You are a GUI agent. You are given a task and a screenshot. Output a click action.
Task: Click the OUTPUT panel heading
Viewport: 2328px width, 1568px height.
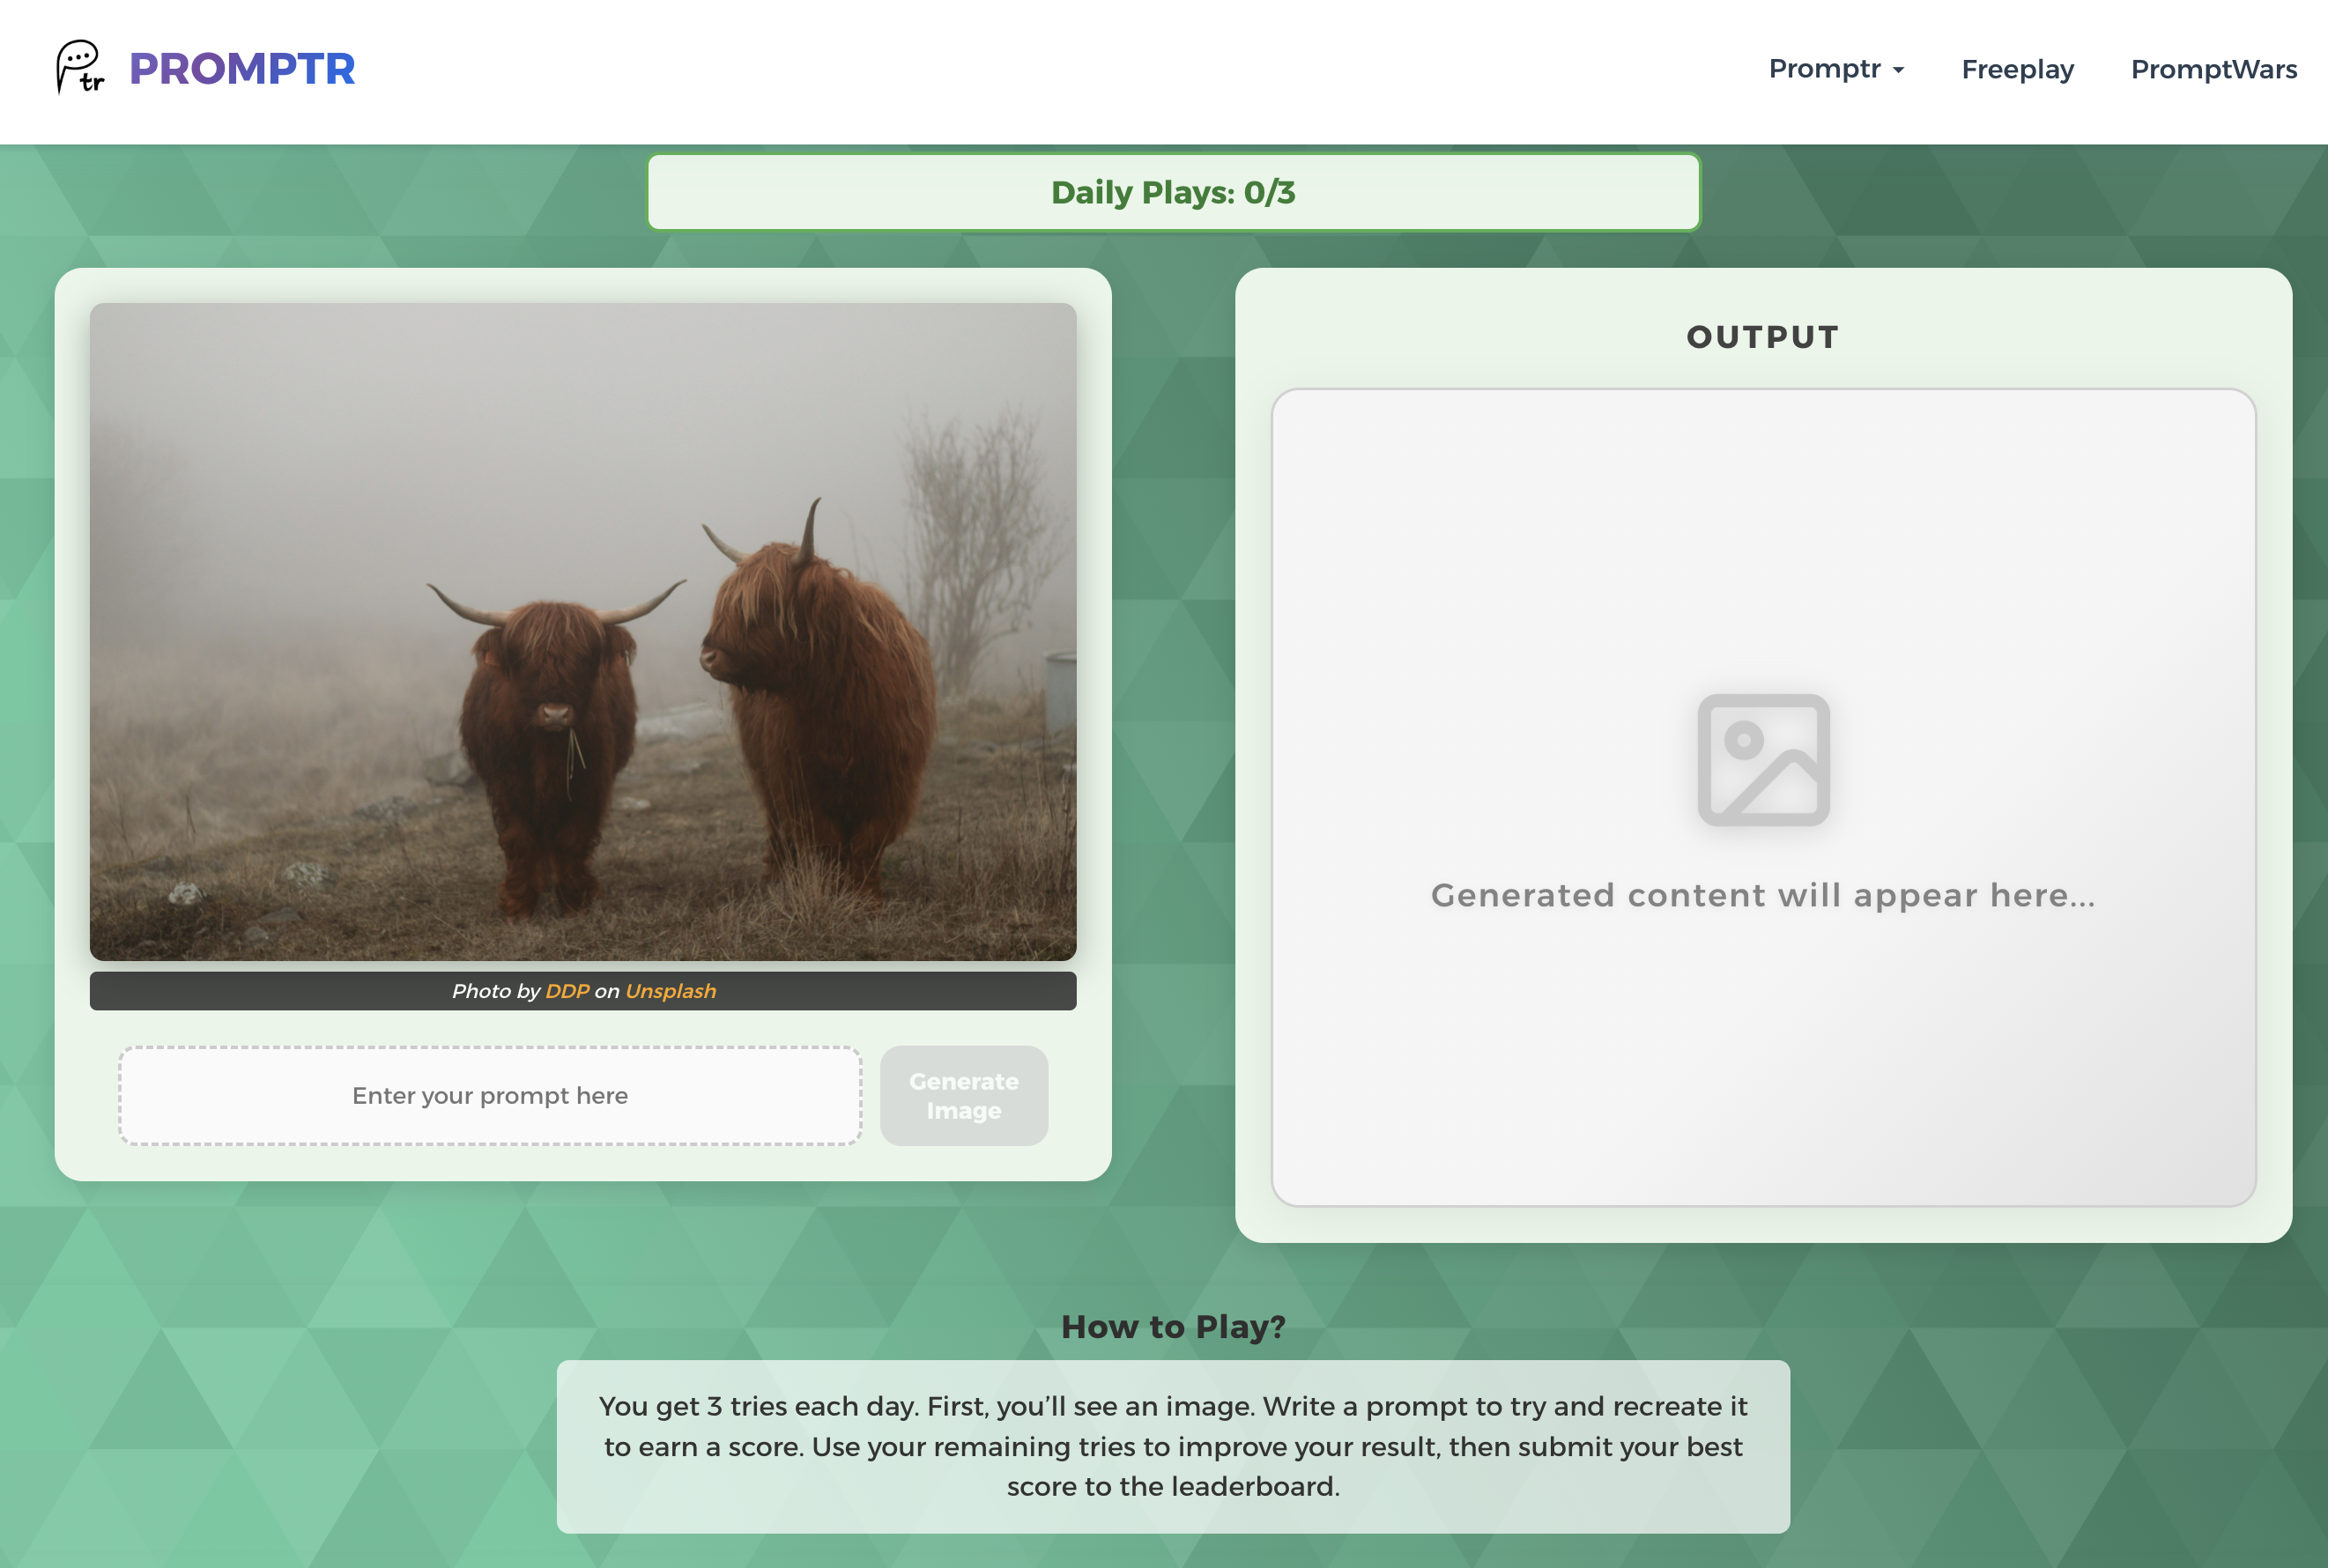pyautogui.click(x=1762, y=337)
